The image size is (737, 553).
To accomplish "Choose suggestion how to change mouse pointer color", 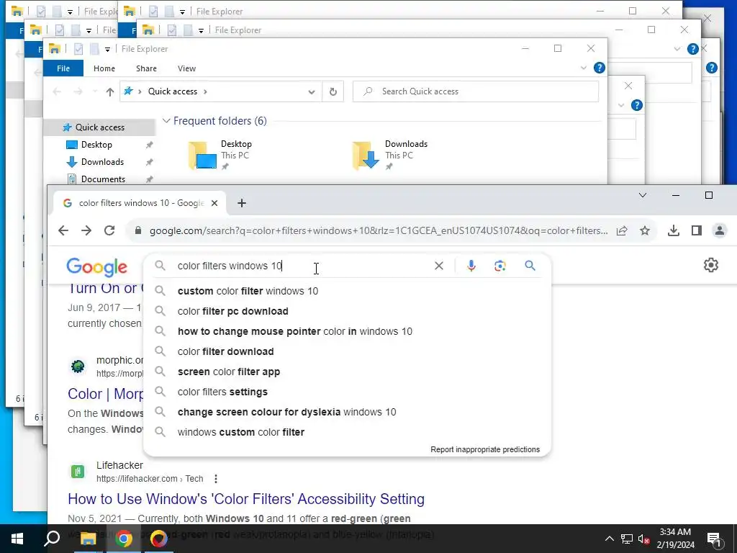I will click(x=347, y=331).
